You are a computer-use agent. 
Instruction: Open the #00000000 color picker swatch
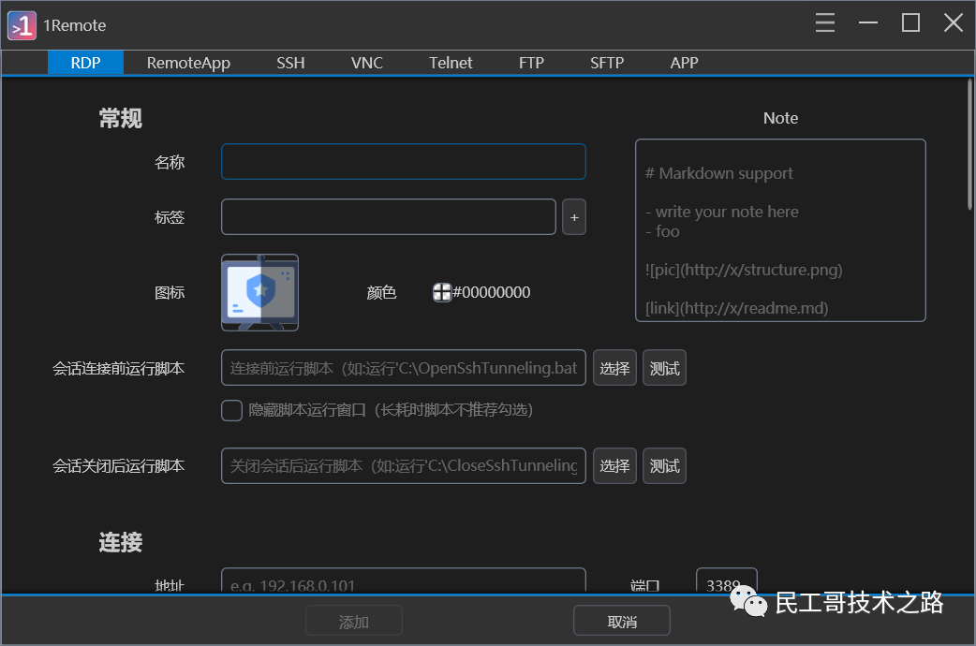[x=441, y=292]
